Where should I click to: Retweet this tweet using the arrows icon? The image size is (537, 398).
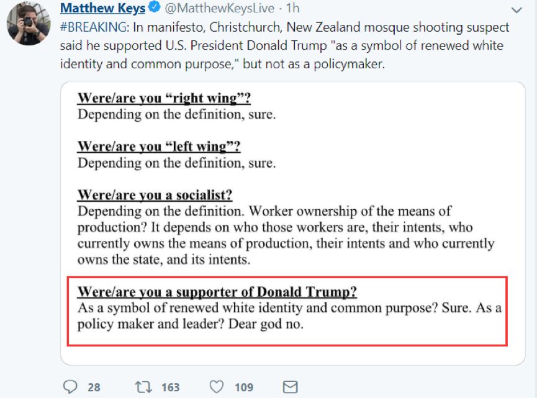point(143,387)
